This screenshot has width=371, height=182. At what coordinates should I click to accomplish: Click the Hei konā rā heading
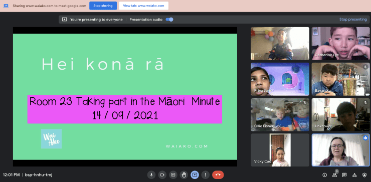[x=103, y=64]
